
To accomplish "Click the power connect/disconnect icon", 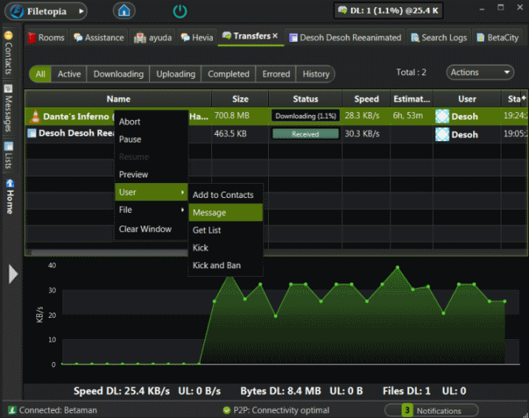I will pos(180,11).
